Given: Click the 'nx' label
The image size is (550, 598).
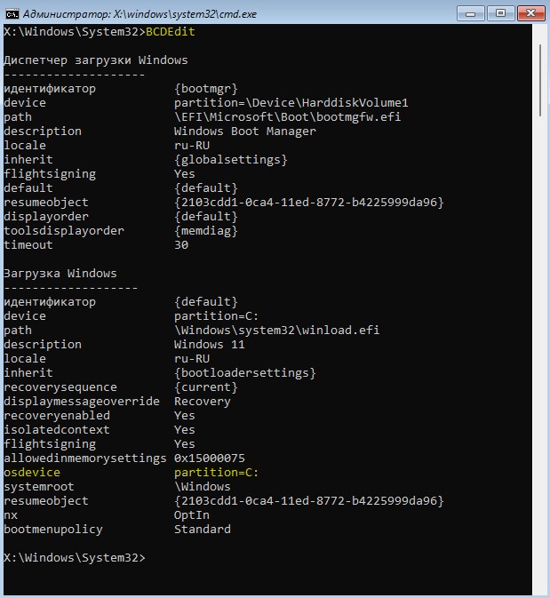Looking at the screenshot, I should pos(11,515).
